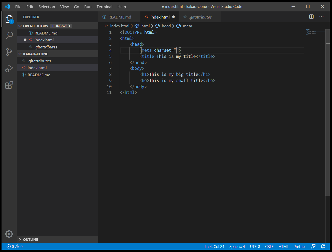
Task: Open README.md in KAKAO-CLONE folder
Action: point(57,75)
